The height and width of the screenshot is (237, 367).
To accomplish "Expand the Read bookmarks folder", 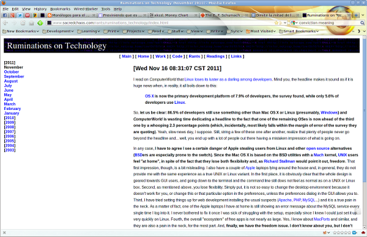I will tap(156, 31).
